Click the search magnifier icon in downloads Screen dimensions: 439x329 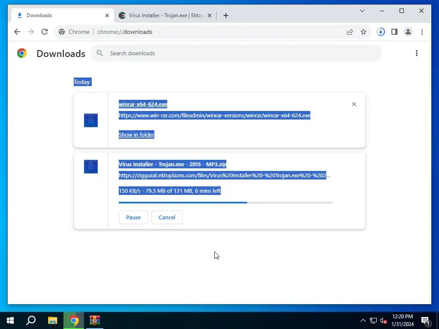(99, 53)
